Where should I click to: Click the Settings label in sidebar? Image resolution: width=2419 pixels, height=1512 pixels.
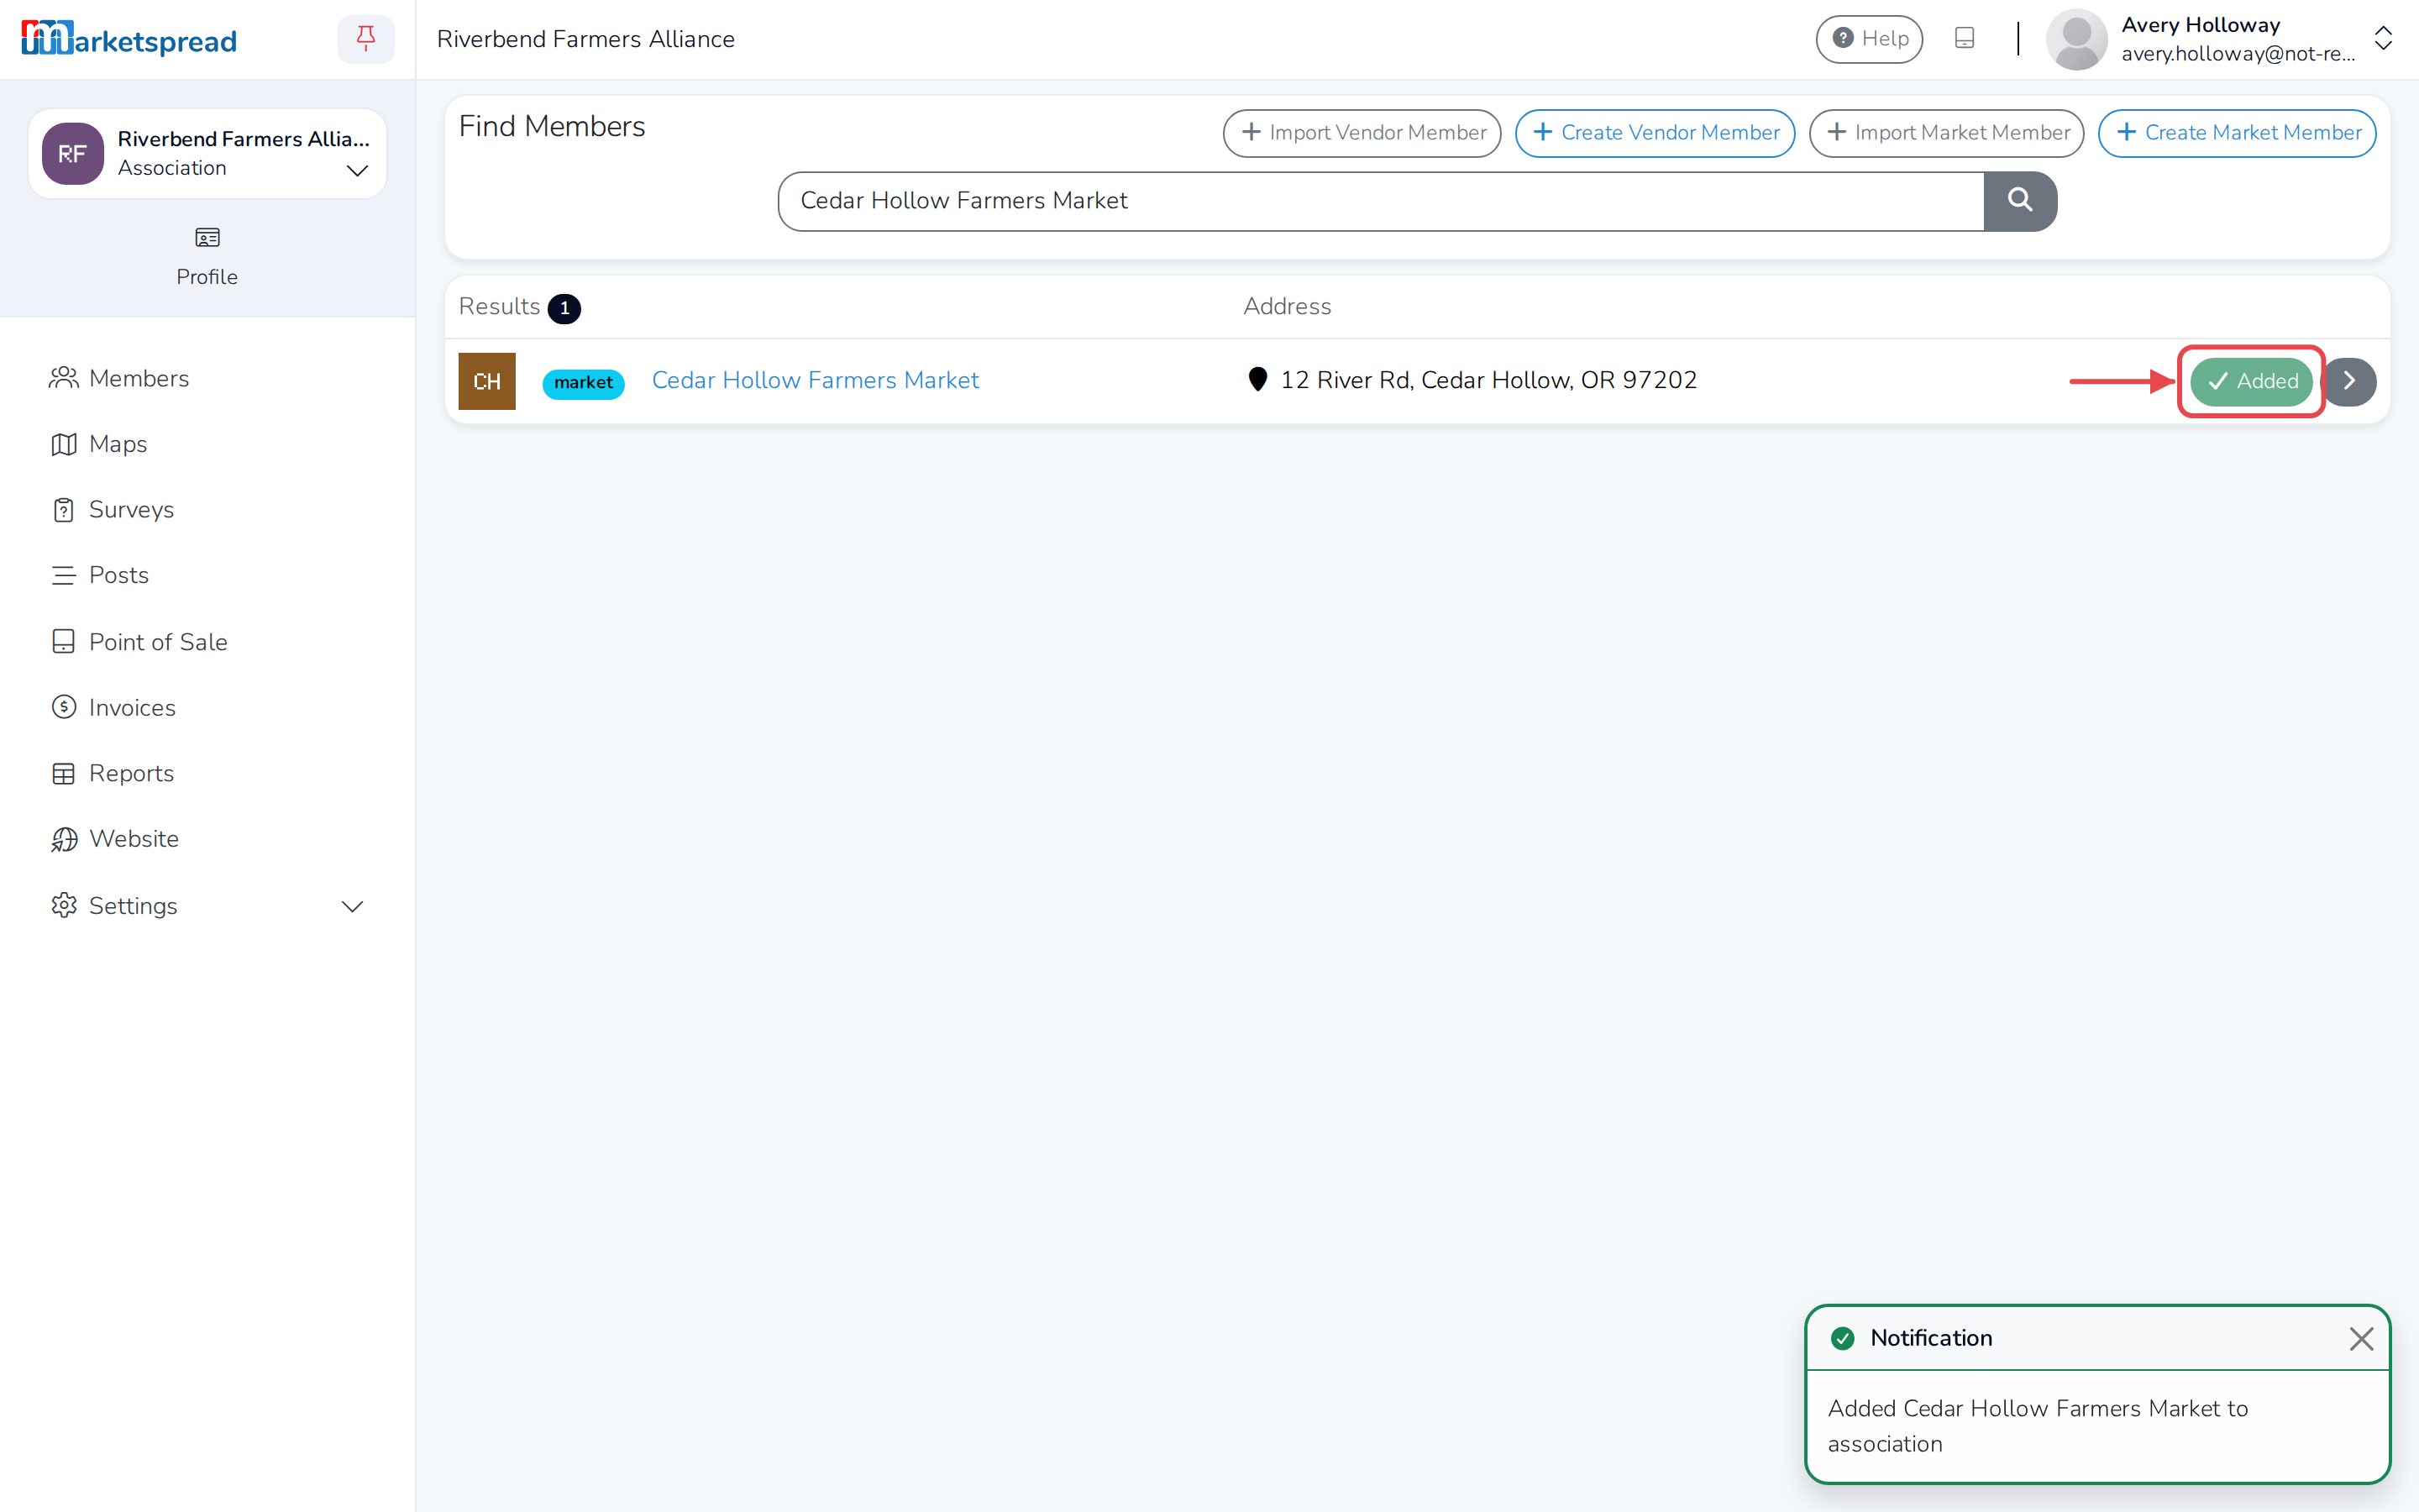pos(133,906)
